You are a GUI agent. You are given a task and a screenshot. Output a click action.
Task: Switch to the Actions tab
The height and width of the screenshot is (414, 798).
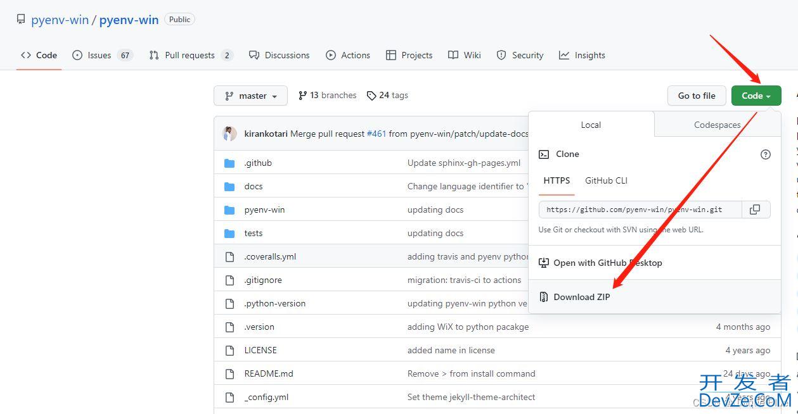[348, 55]
